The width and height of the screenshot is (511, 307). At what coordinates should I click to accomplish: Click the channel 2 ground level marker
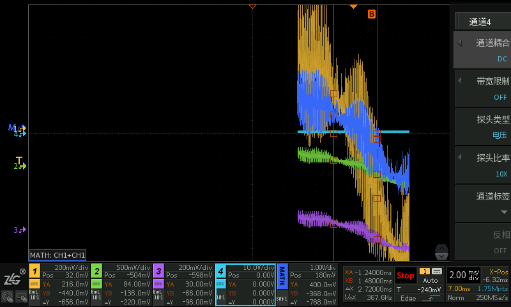click(20, 166)
